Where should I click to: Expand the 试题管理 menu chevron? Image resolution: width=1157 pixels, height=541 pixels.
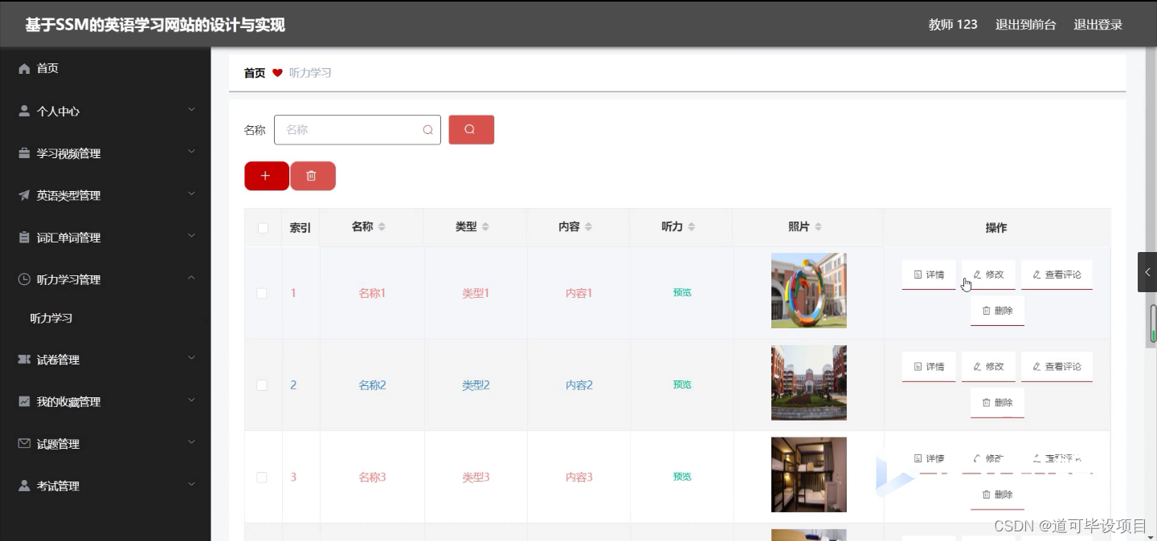[191, 441]
